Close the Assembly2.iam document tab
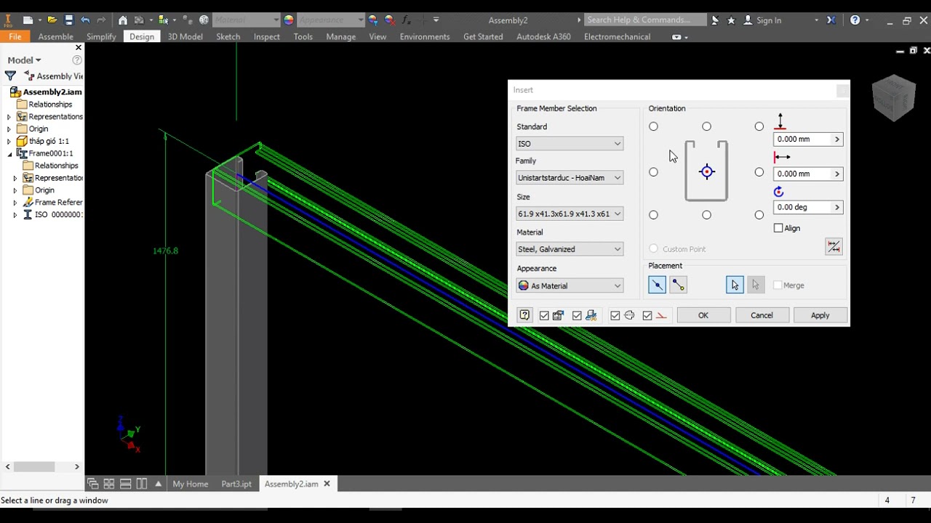This screenshot has height=523, width=931. (x=327, y=483)
